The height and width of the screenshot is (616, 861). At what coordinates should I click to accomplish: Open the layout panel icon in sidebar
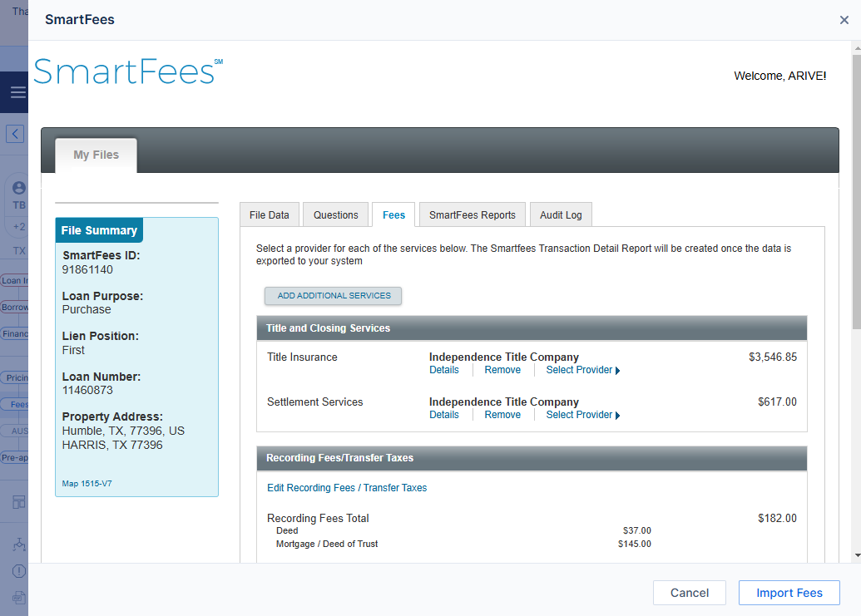(x=18, y=502)
